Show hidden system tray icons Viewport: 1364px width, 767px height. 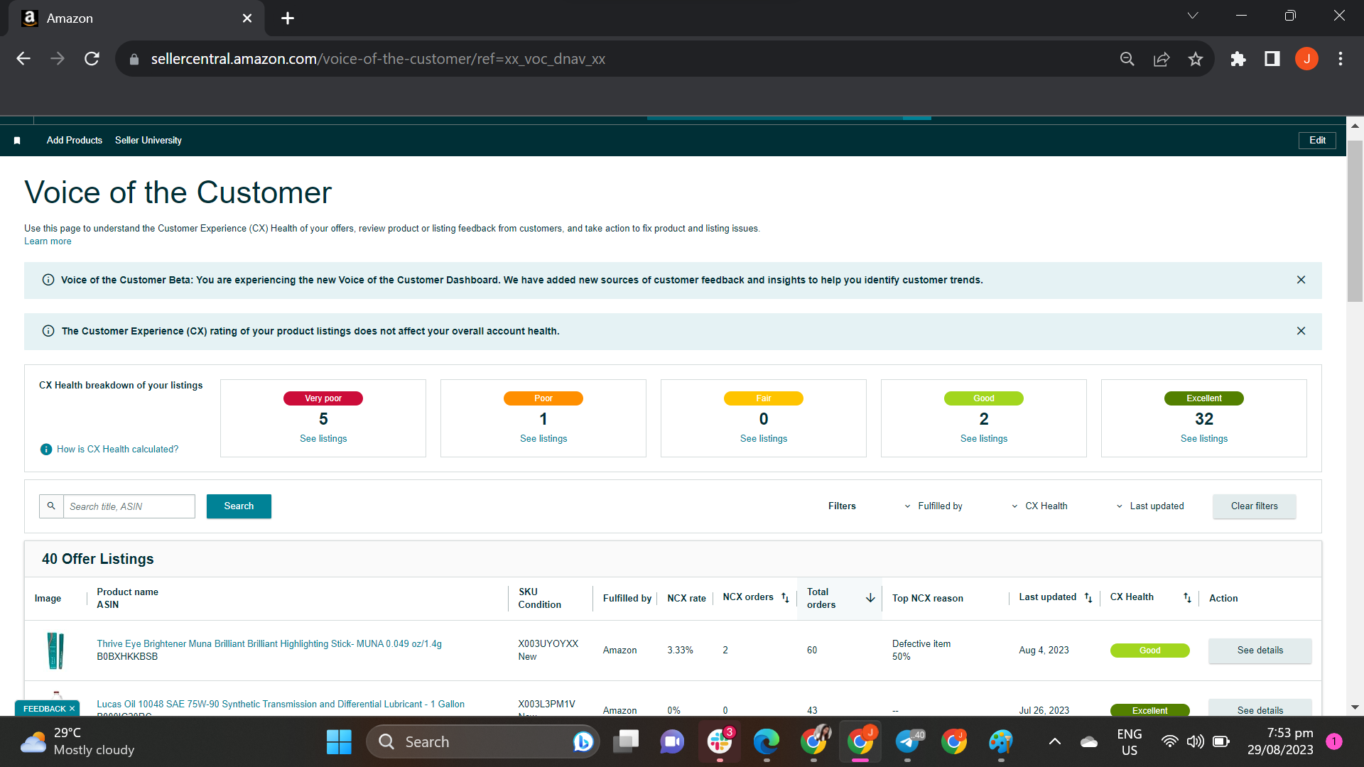(1055, 742)
